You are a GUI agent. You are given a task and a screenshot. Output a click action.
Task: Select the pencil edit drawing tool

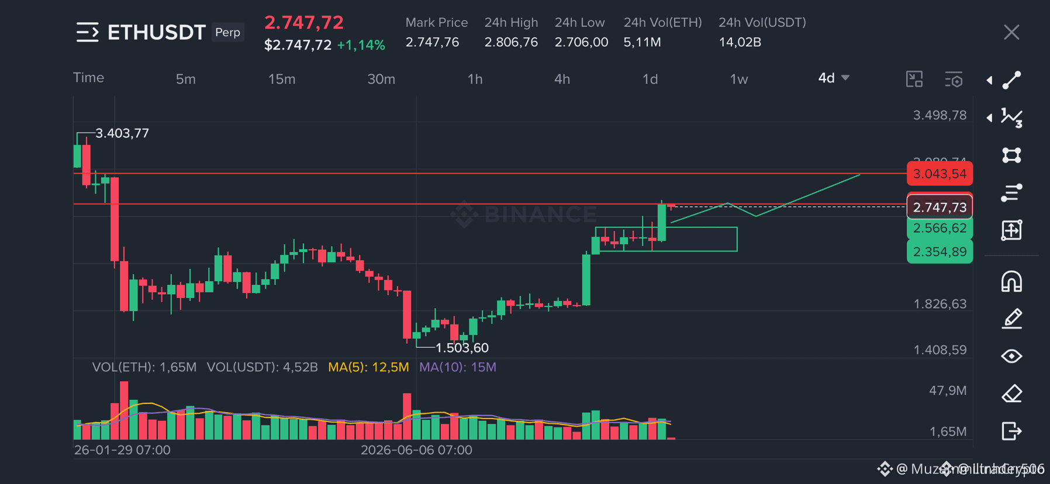[1011, 319]
